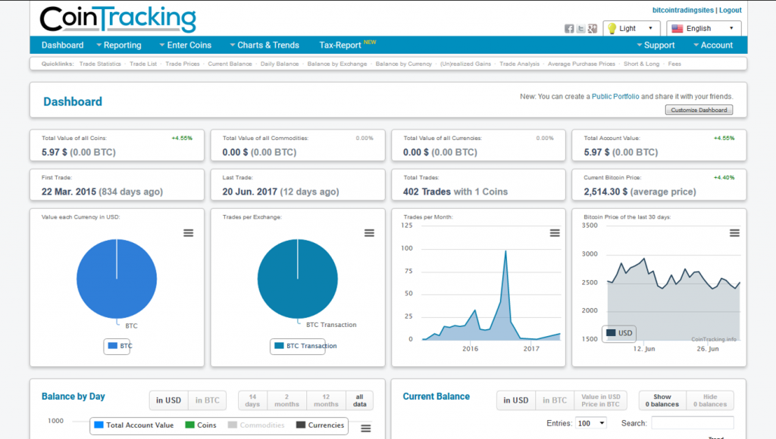Open Current Balance quicklink
The height and width of the screenshot is (439, 776).
point(230,64)
